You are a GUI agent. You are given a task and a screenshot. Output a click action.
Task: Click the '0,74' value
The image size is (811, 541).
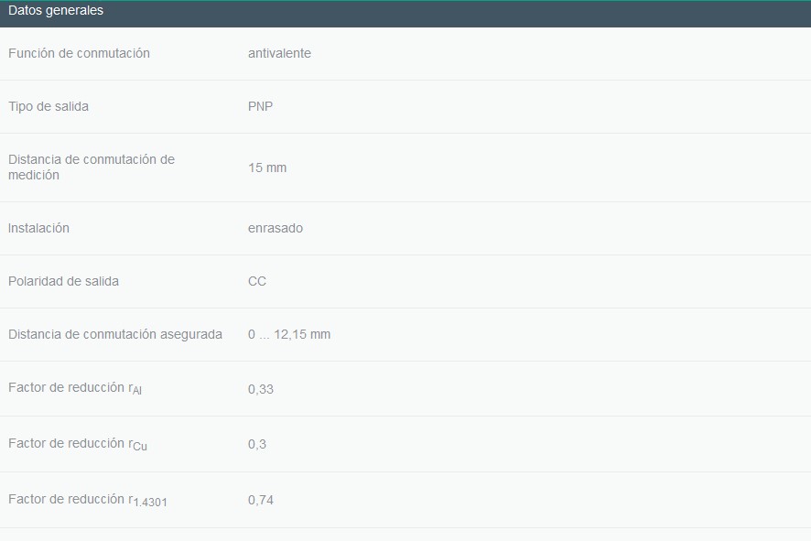[261, 500]
